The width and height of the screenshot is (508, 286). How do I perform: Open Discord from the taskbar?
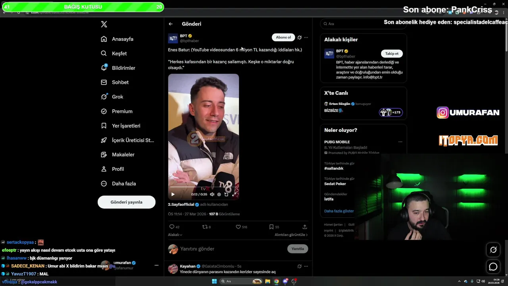(285, 281)
